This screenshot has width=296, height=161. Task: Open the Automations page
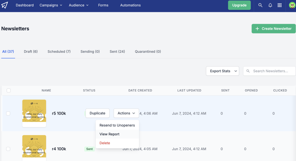coord(130,5)
